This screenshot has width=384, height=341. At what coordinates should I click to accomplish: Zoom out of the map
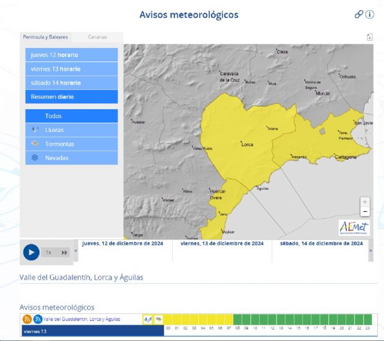[x=365, y=212]
